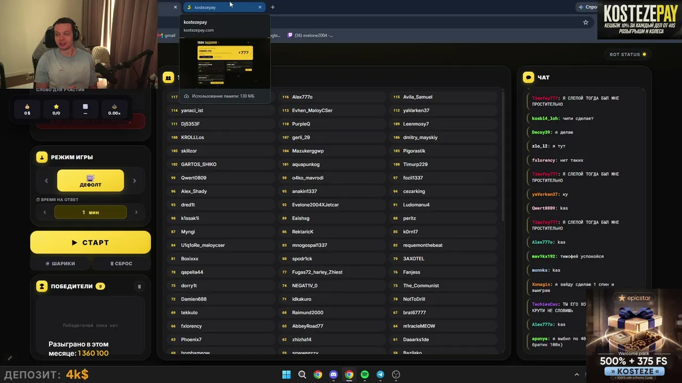Image resolution: width=682 pixels, height=383 pixels.
Task: Click the participants panel icon
Action: tap(168, 78)
